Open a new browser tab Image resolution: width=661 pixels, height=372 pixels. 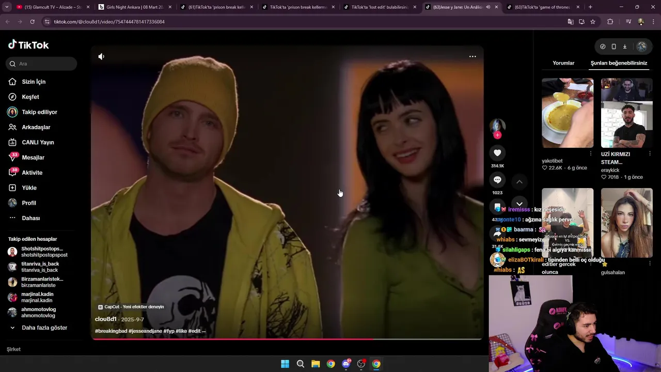[x=590, y=7]
